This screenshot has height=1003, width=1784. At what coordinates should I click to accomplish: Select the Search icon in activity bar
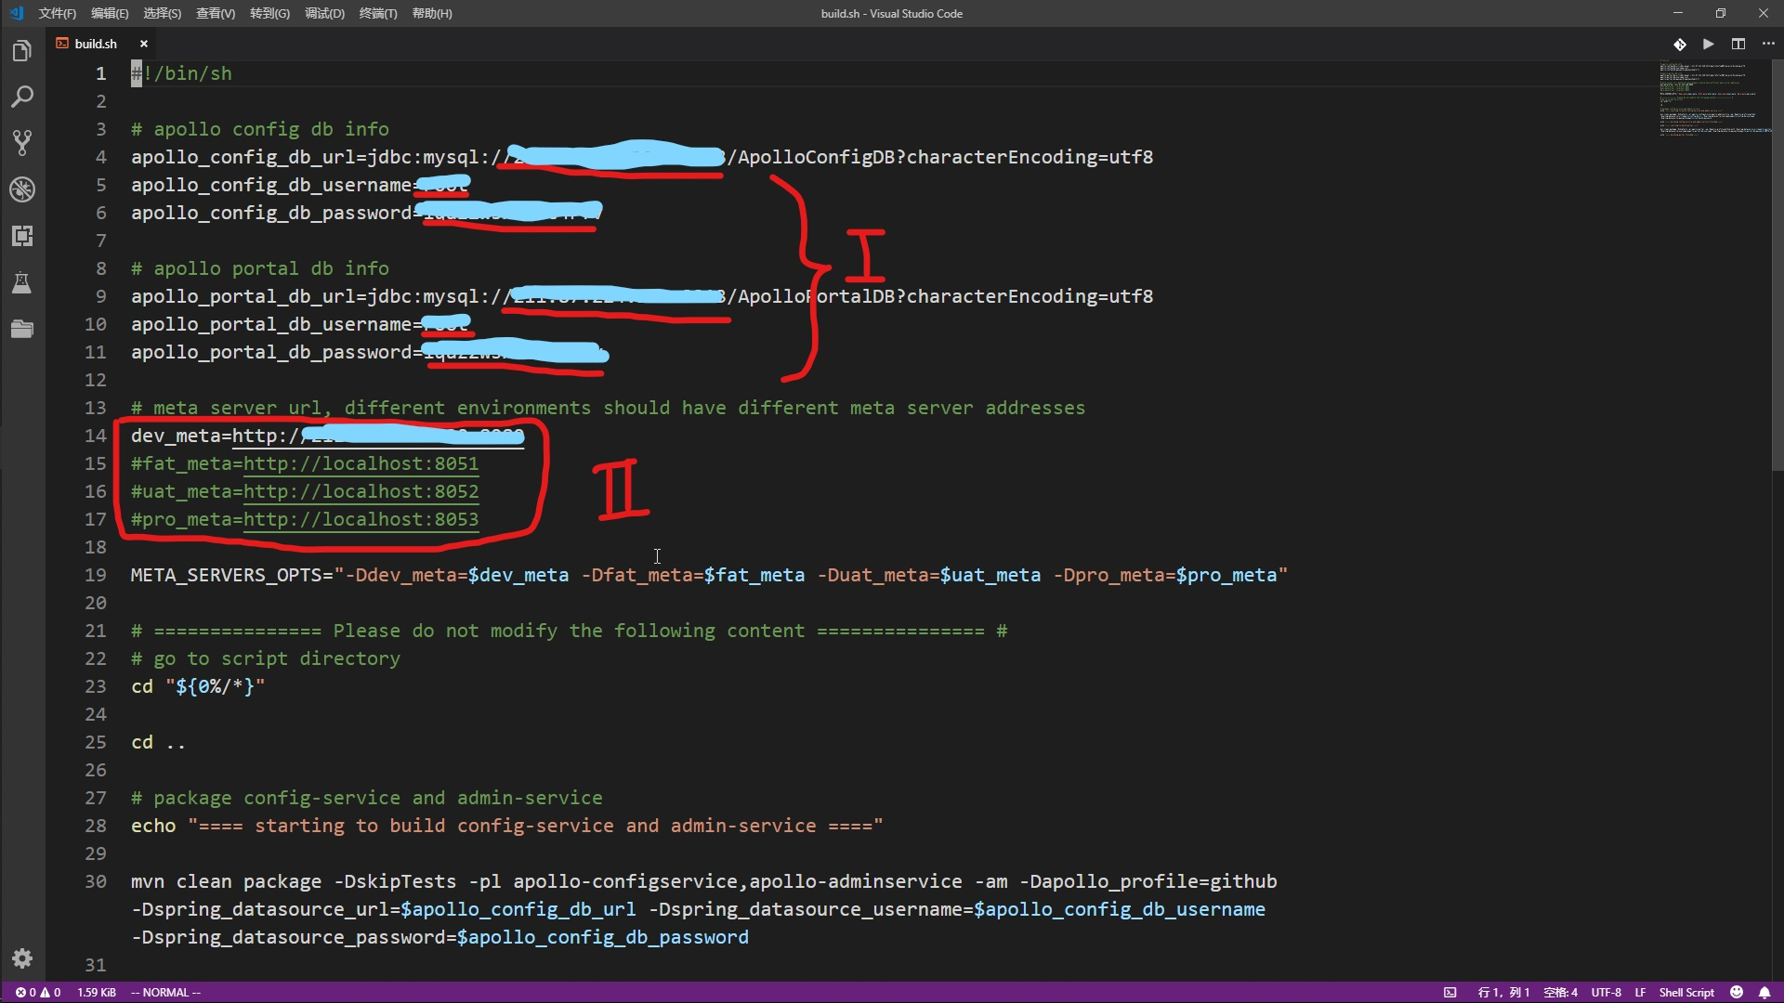coord(22,97)
